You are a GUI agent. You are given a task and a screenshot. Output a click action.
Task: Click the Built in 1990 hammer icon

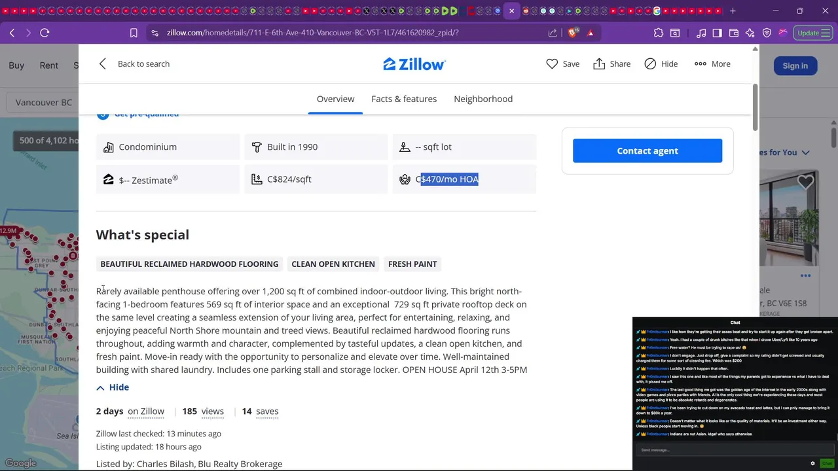(x=257, y=147)
